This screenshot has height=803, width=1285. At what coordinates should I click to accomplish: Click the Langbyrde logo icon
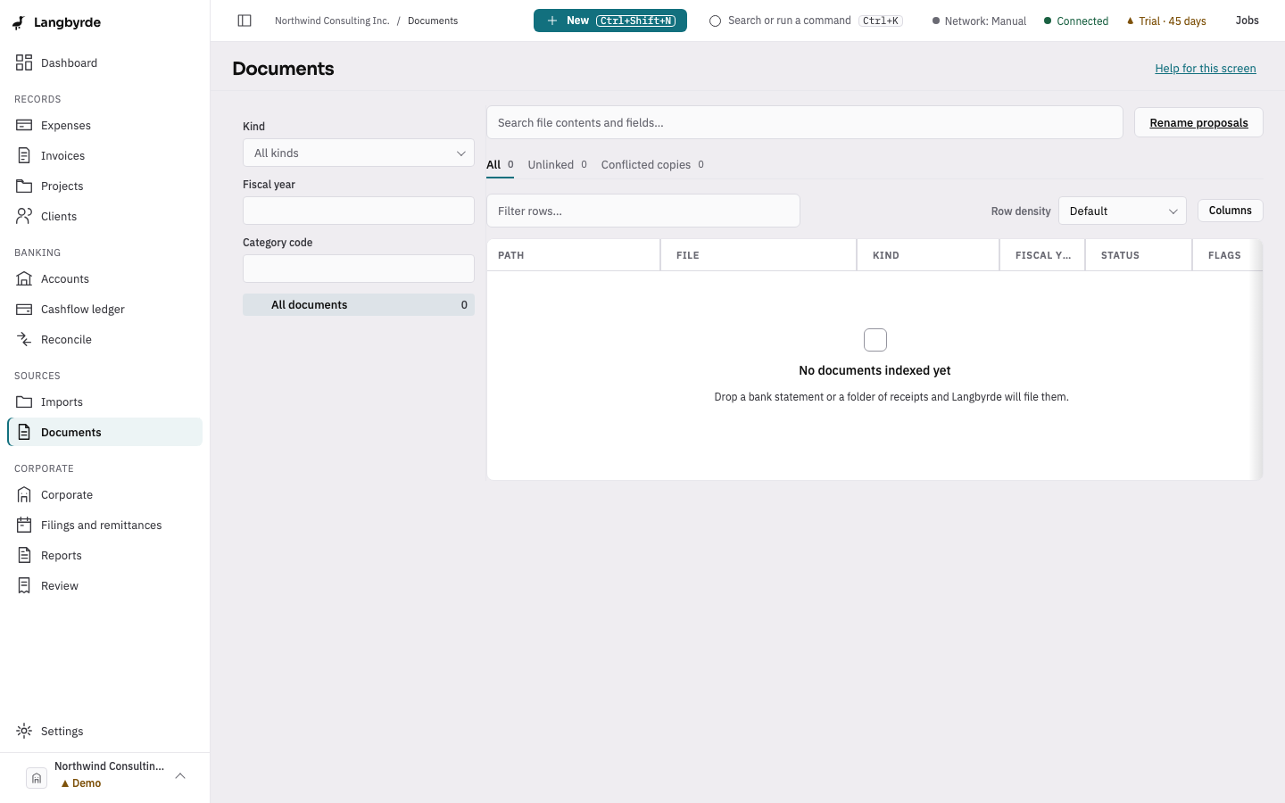pos(18,22)
